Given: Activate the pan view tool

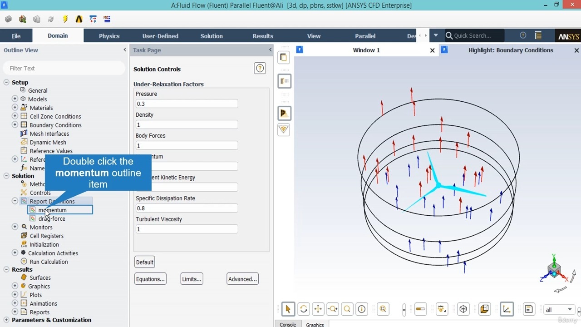Looking at the screenshot, I should [x=318, y=309].
